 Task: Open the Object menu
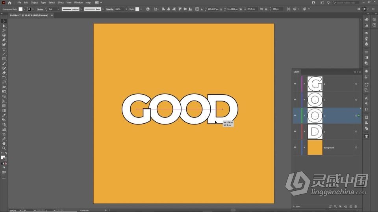pos(34,3)
